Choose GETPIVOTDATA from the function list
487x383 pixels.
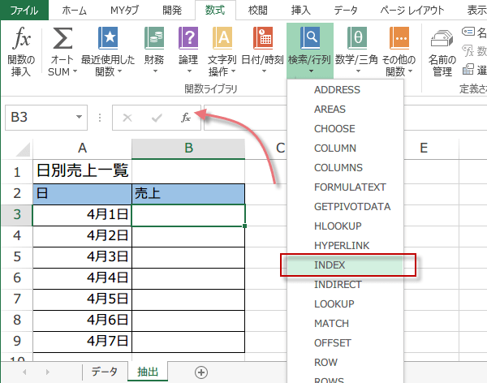click(346, 207)
